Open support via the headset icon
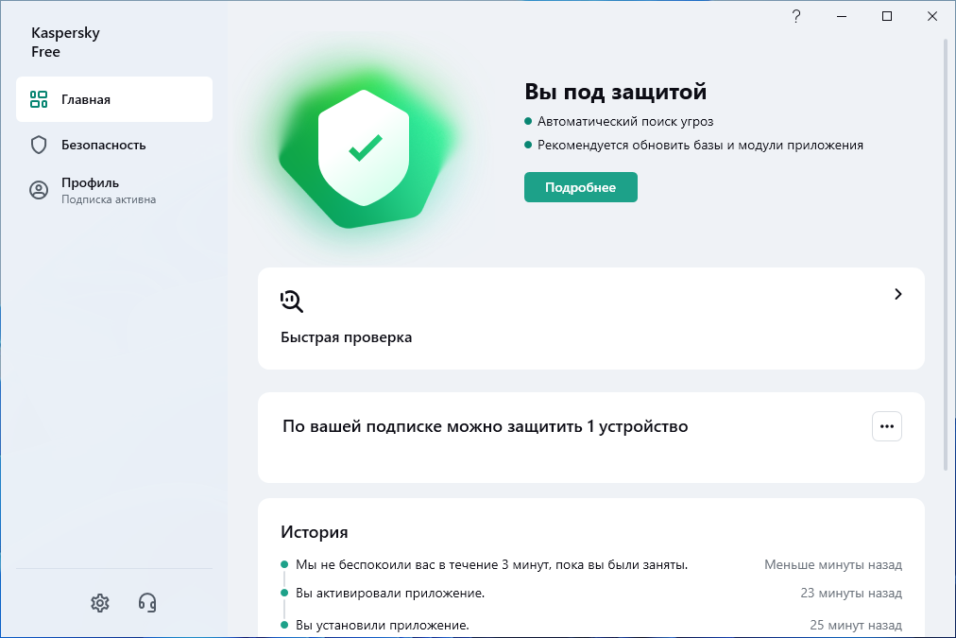 coord(147,603)
